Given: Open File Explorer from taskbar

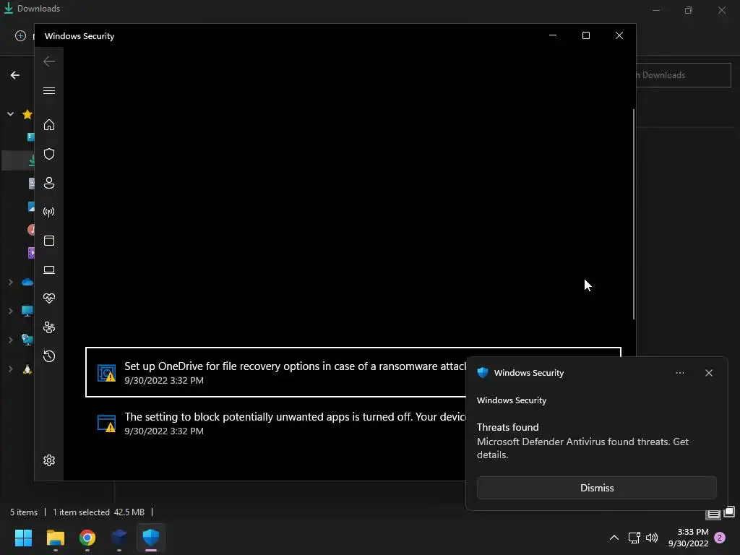Looking at the screenshot, I should pos(55,538).
